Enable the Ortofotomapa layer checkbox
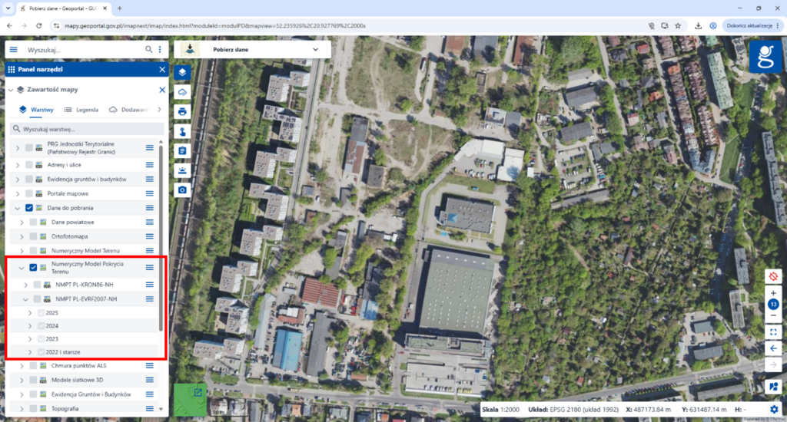787x422 pixels. coord(33,236)
